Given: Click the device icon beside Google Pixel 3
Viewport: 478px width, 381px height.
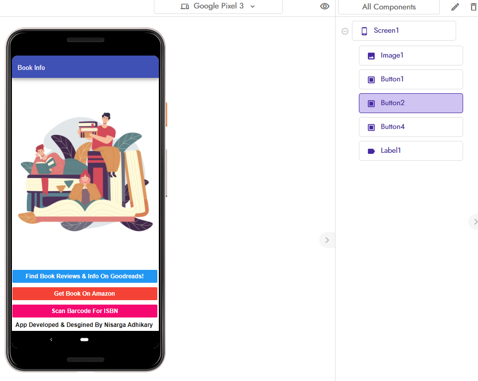Looking at the screenshot, I should [x=185, y=6].
